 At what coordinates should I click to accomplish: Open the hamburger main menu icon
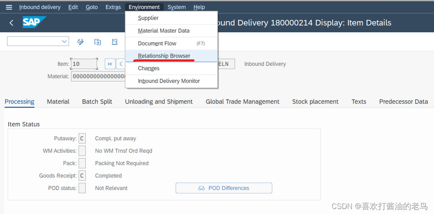(x=9, y=7)
